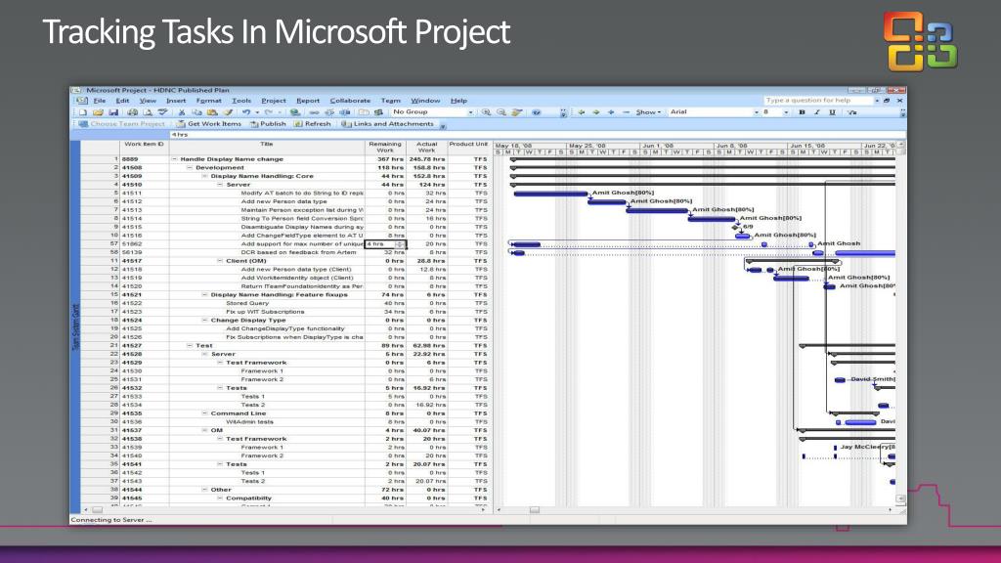Click the Go To Selected Task icon
This screenshot has height=563, width=1001.
pyautogui.click(x=517, y=112)
